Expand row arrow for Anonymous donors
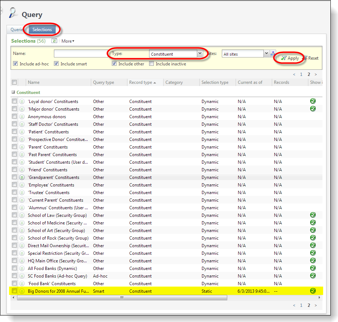 click(22, 117)
